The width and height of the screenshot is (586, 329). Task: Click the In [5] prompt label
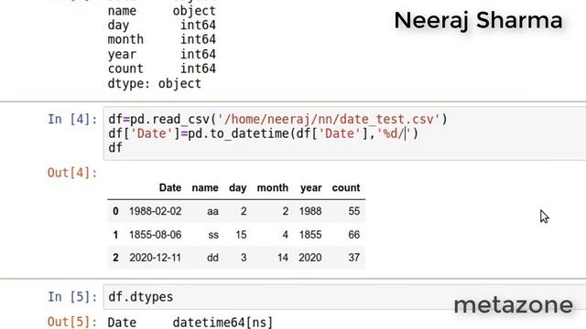pos(72,297)
